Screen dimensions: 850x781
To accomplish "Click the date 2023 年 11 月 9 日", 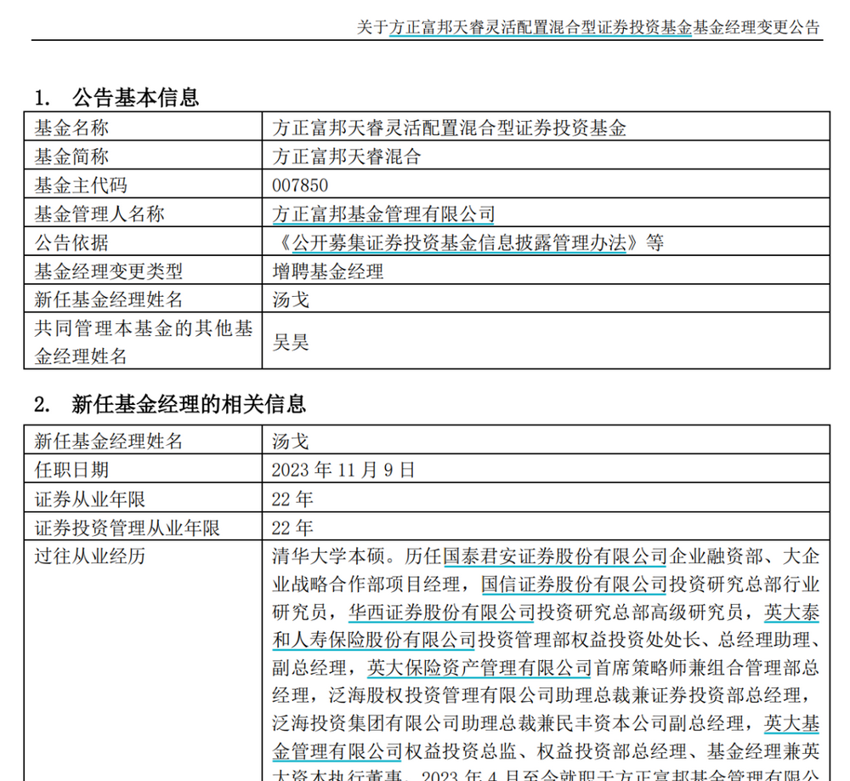I will click(343, 470).
